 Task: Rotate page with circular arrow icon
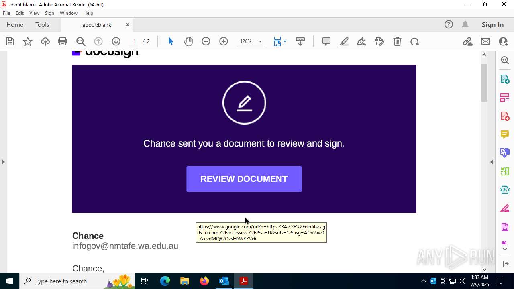click(x=415, y=41)
